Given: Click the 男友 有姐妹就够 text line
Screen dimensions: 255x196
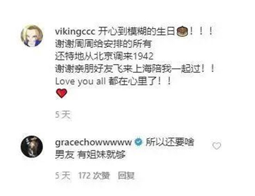Looking at the screenshot, I should pos(90,155).
